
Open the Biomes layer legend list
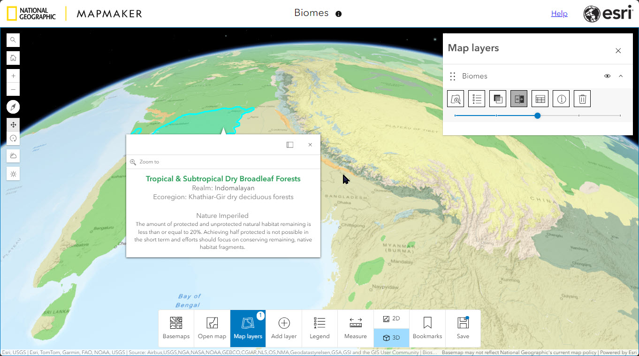pyautogui.click(x=477, y=98)
